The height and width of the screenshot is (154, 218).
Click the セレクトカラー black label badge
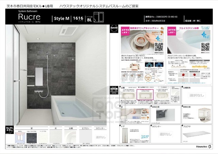[10, 130]
